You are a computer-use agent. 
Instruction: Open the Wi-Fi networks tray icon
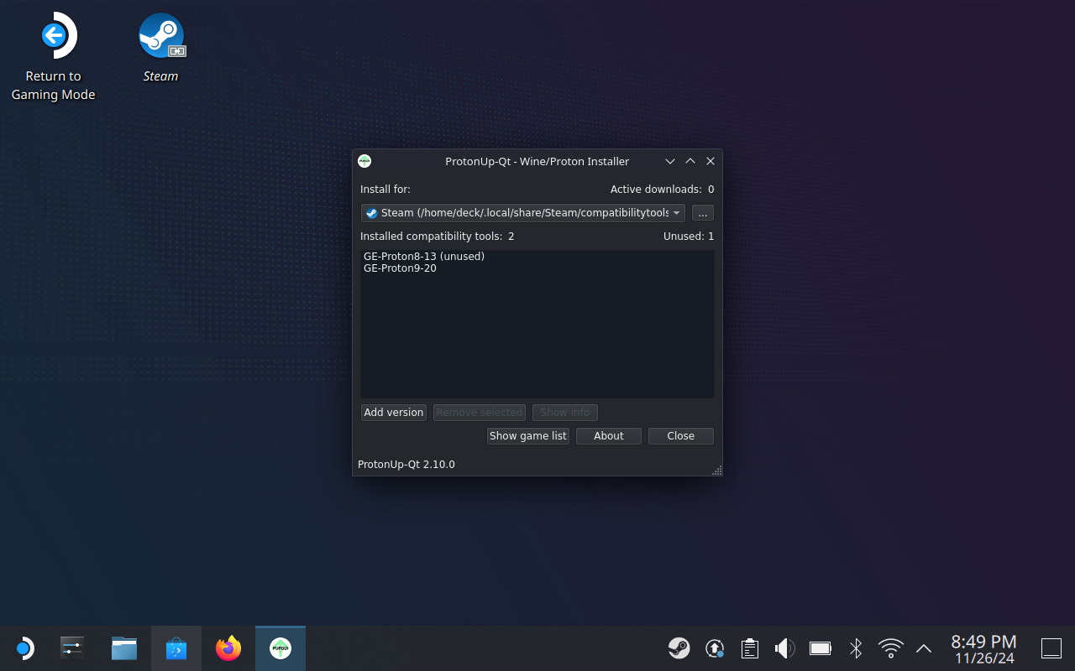tap(891, 648)
